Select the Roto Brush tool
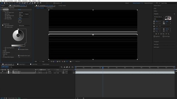The width and height of the screenshot is (177, 99). coord(38,3)
